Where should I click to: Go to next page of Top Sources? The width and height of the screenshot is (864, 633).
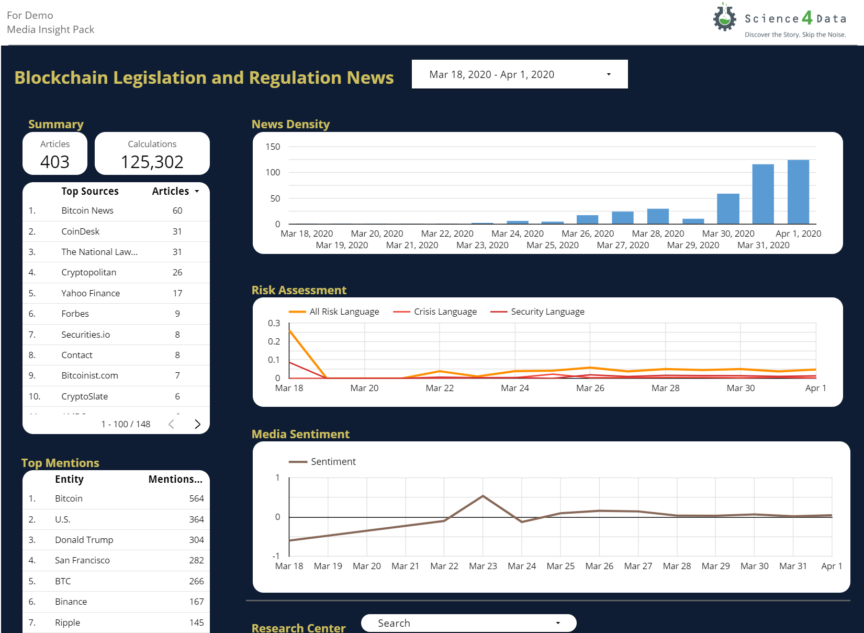pos(197,424)
